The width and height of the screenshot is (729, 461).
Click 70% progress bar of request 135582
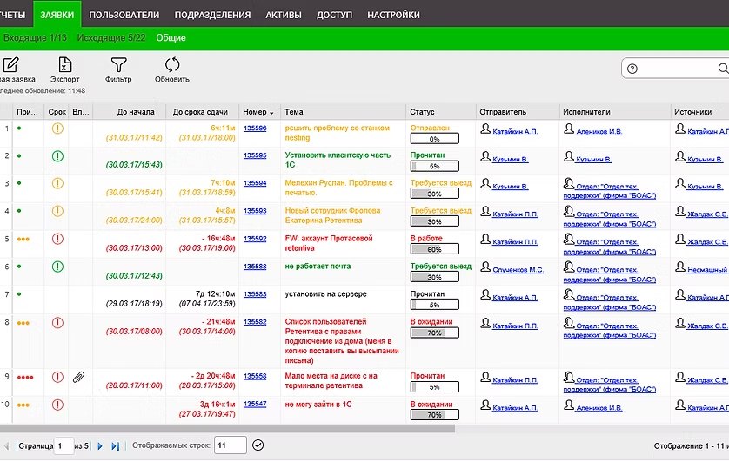point(434,333)
